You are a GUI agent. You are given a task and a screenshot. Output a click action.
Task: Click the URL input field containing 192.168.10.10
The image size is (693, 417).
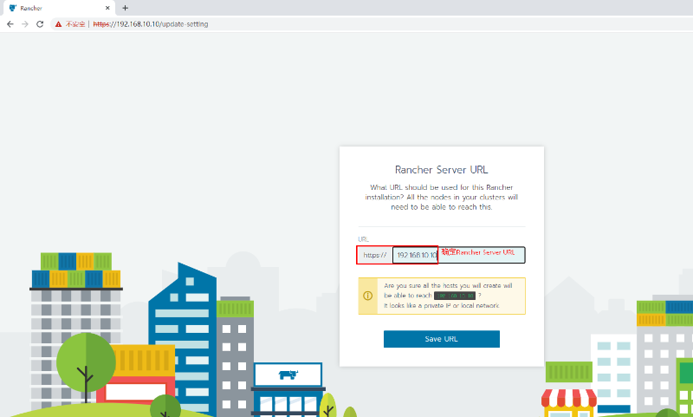click(x=459, y=255)
